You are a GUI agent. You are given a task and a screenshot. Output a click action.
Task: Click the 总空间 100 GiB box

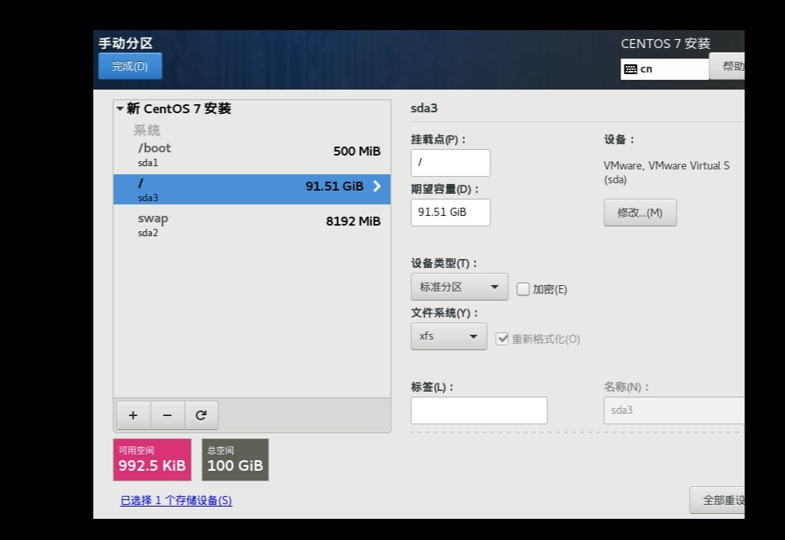coord(235,460)
